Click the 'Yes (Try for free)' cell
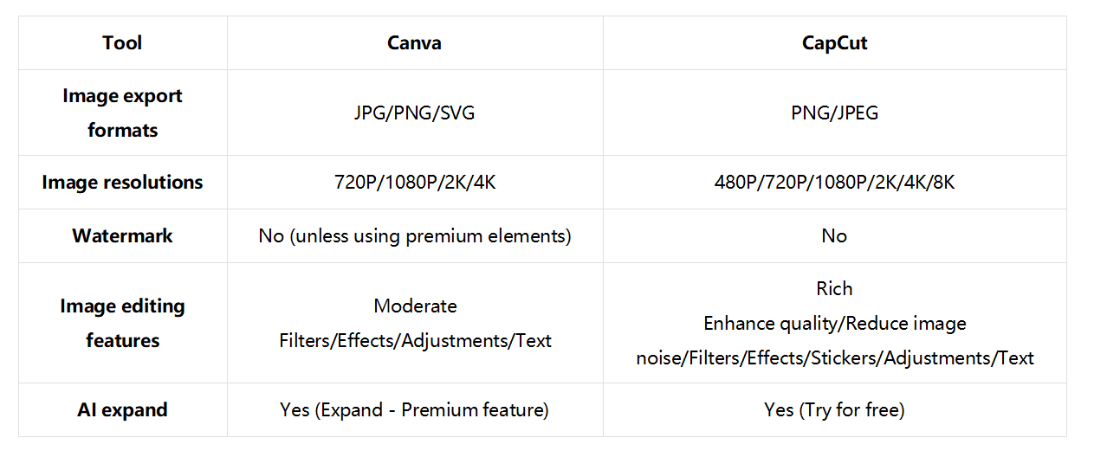 834,409
